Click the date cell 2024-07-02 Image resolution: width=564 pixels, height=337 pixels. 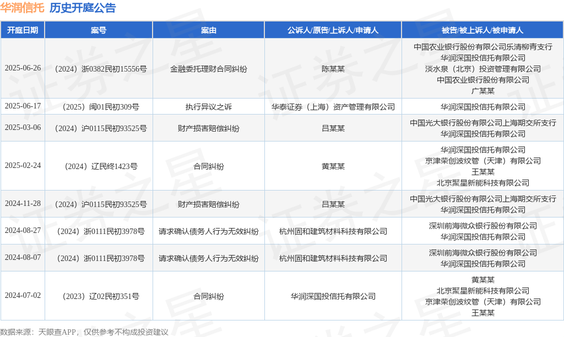point(23,295)
